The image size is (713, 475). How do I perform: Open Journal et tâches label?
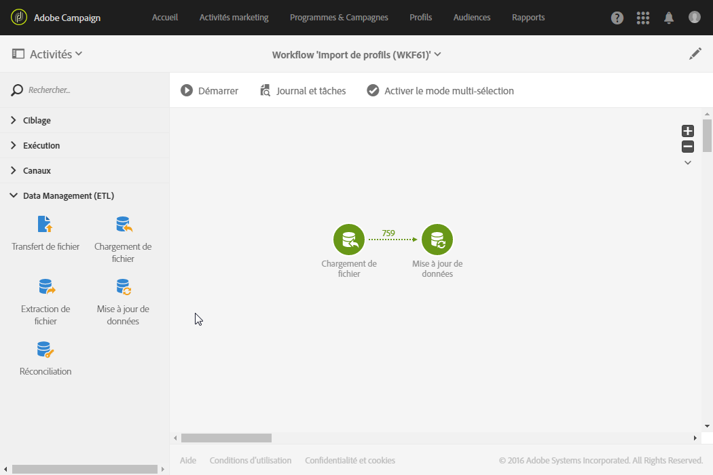[x=311, y=91]
